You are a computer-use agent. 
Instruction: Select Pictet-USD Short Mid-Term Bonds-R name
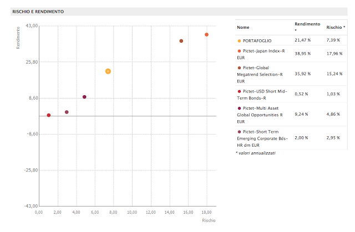tap(263, 94)
